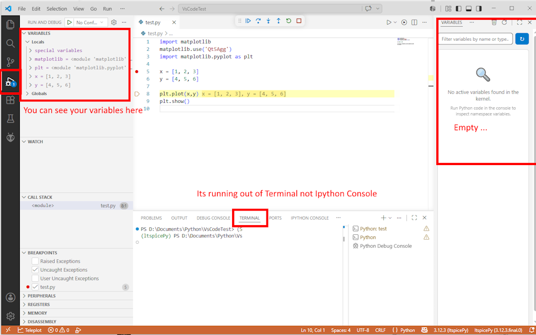
Task: Toggle the secondary side bar layout icon
Action: pyautogui.click(x=479, y=9)
